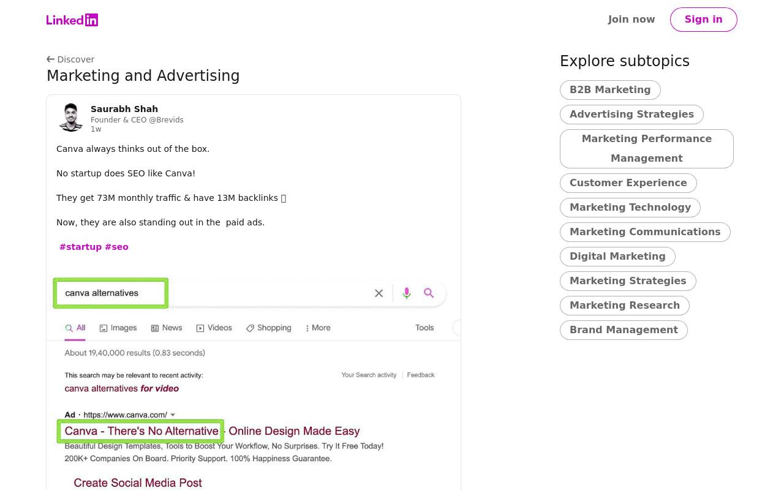
Task: Choose Marketing Technology subtopic
Action: click(x=630, y=208)
